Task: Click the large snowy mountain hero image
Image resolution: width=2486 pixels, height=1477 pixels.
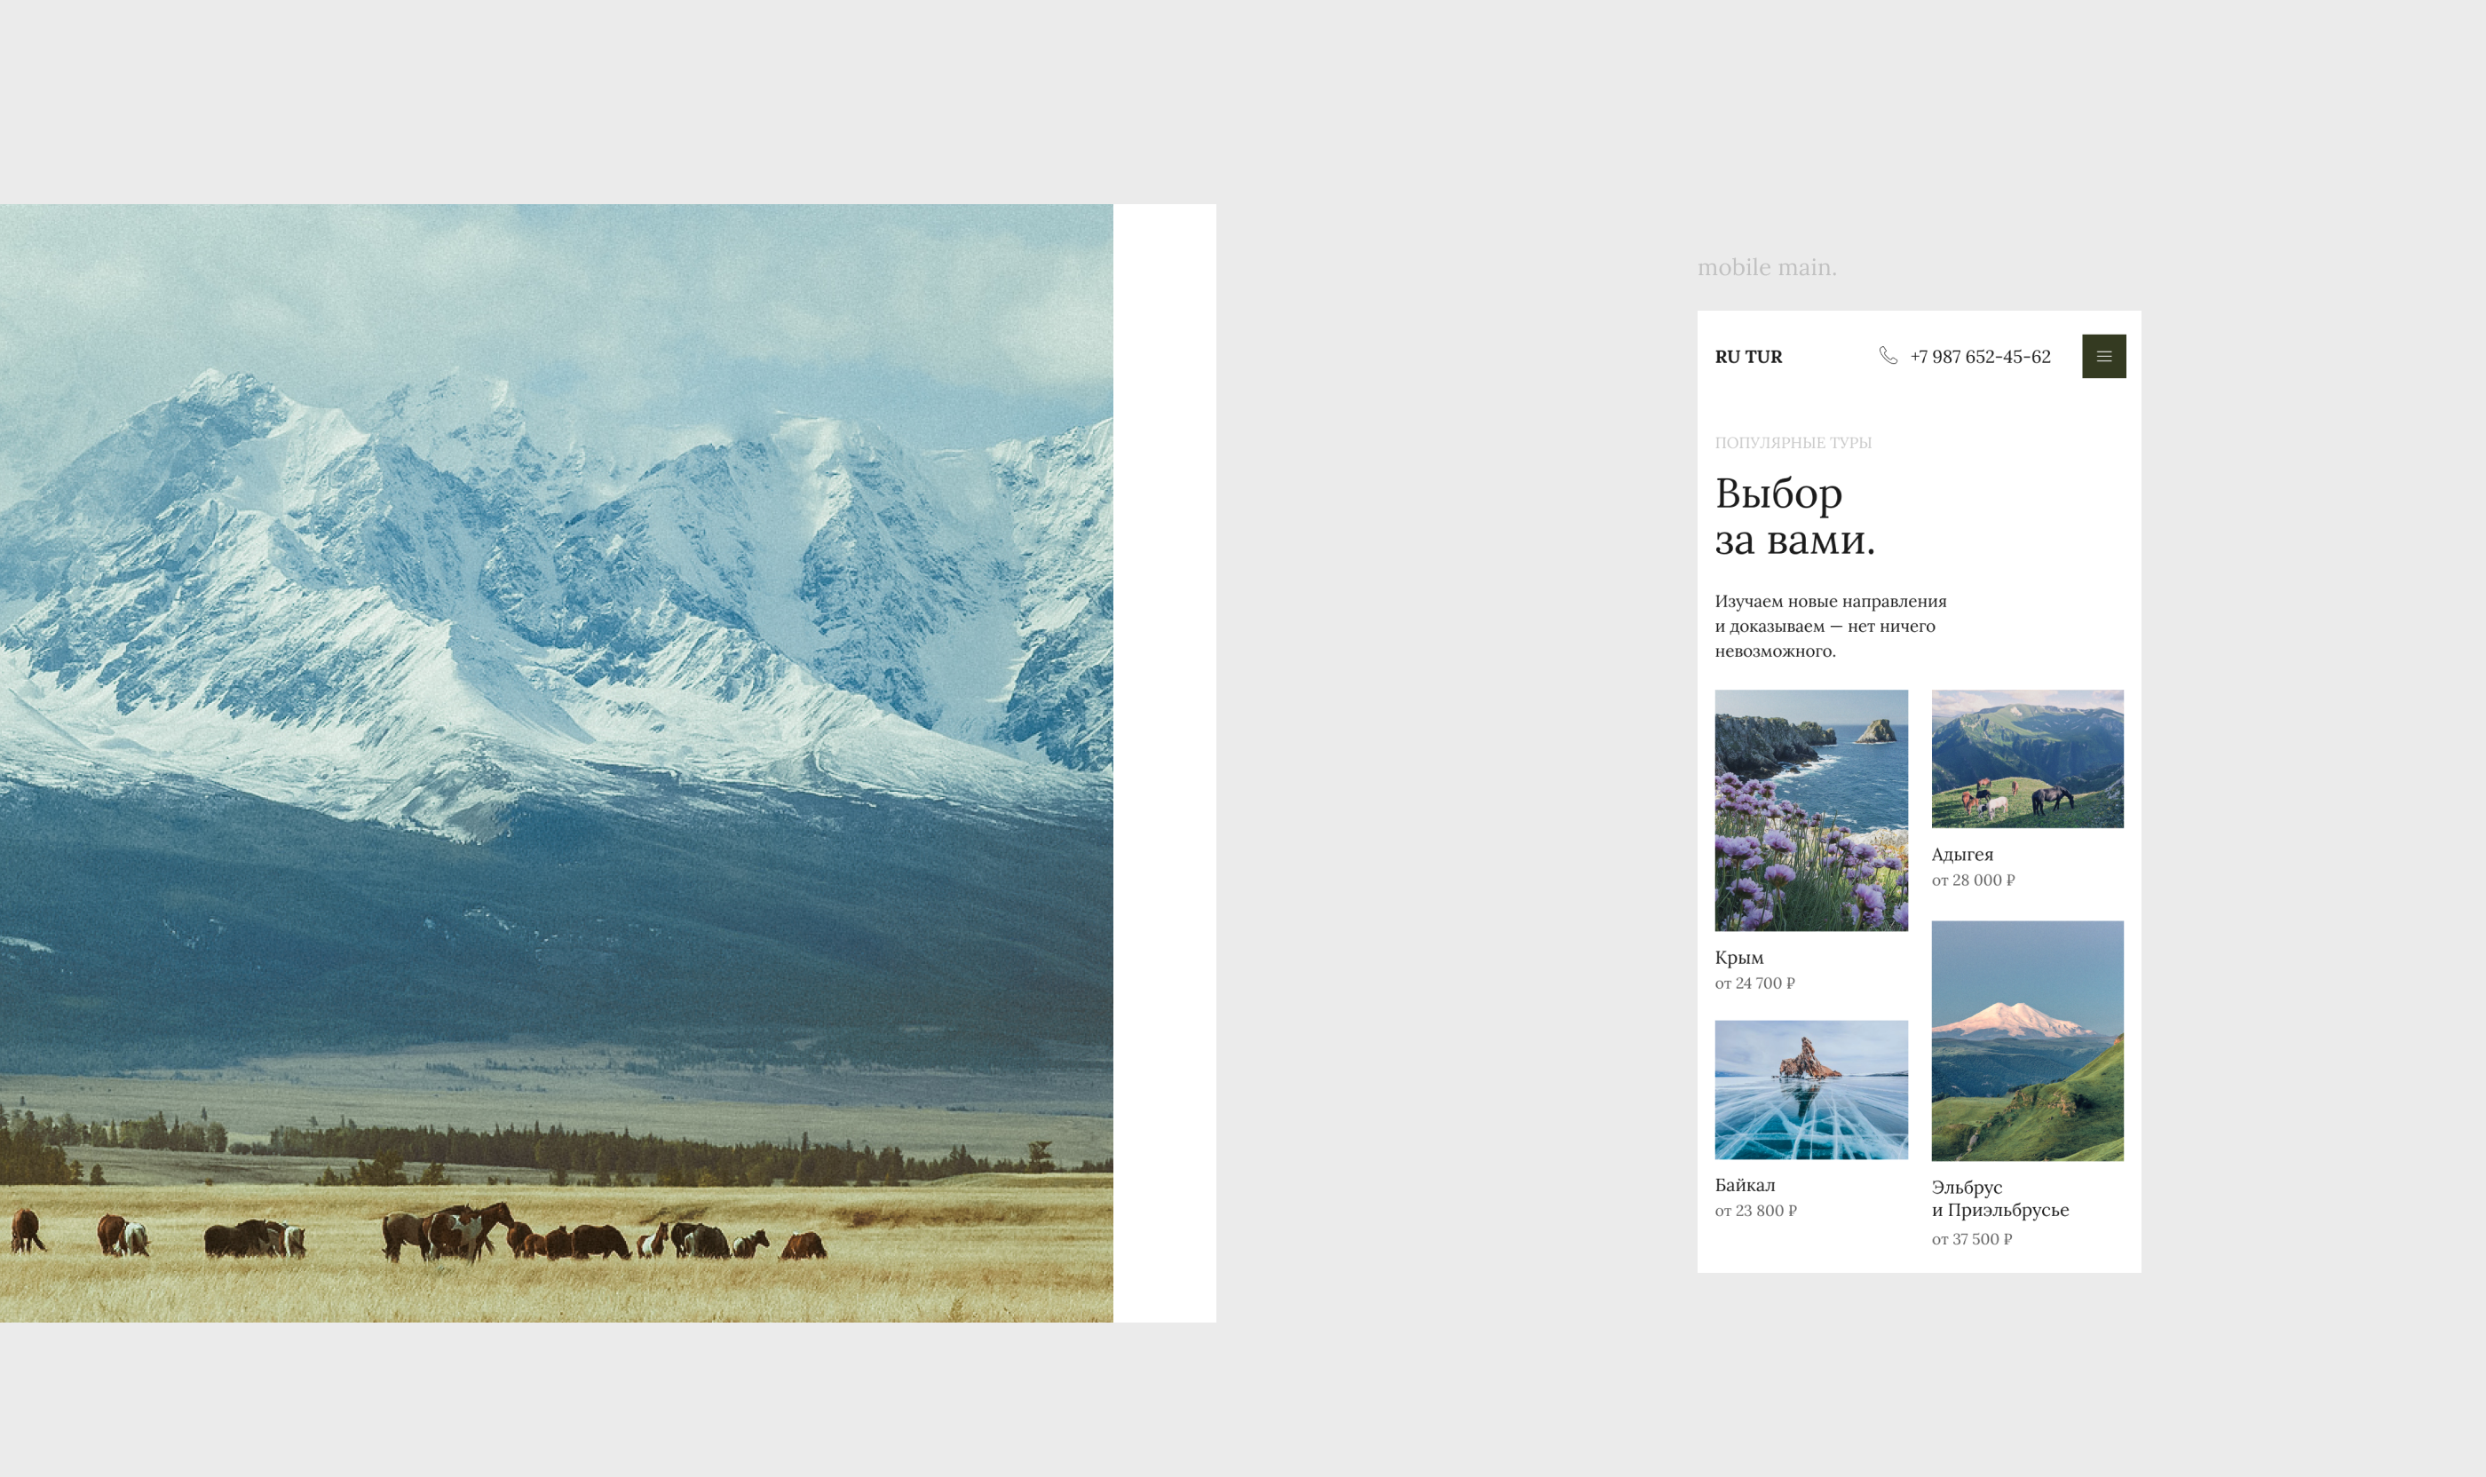Action: click(x=557, y=763)
